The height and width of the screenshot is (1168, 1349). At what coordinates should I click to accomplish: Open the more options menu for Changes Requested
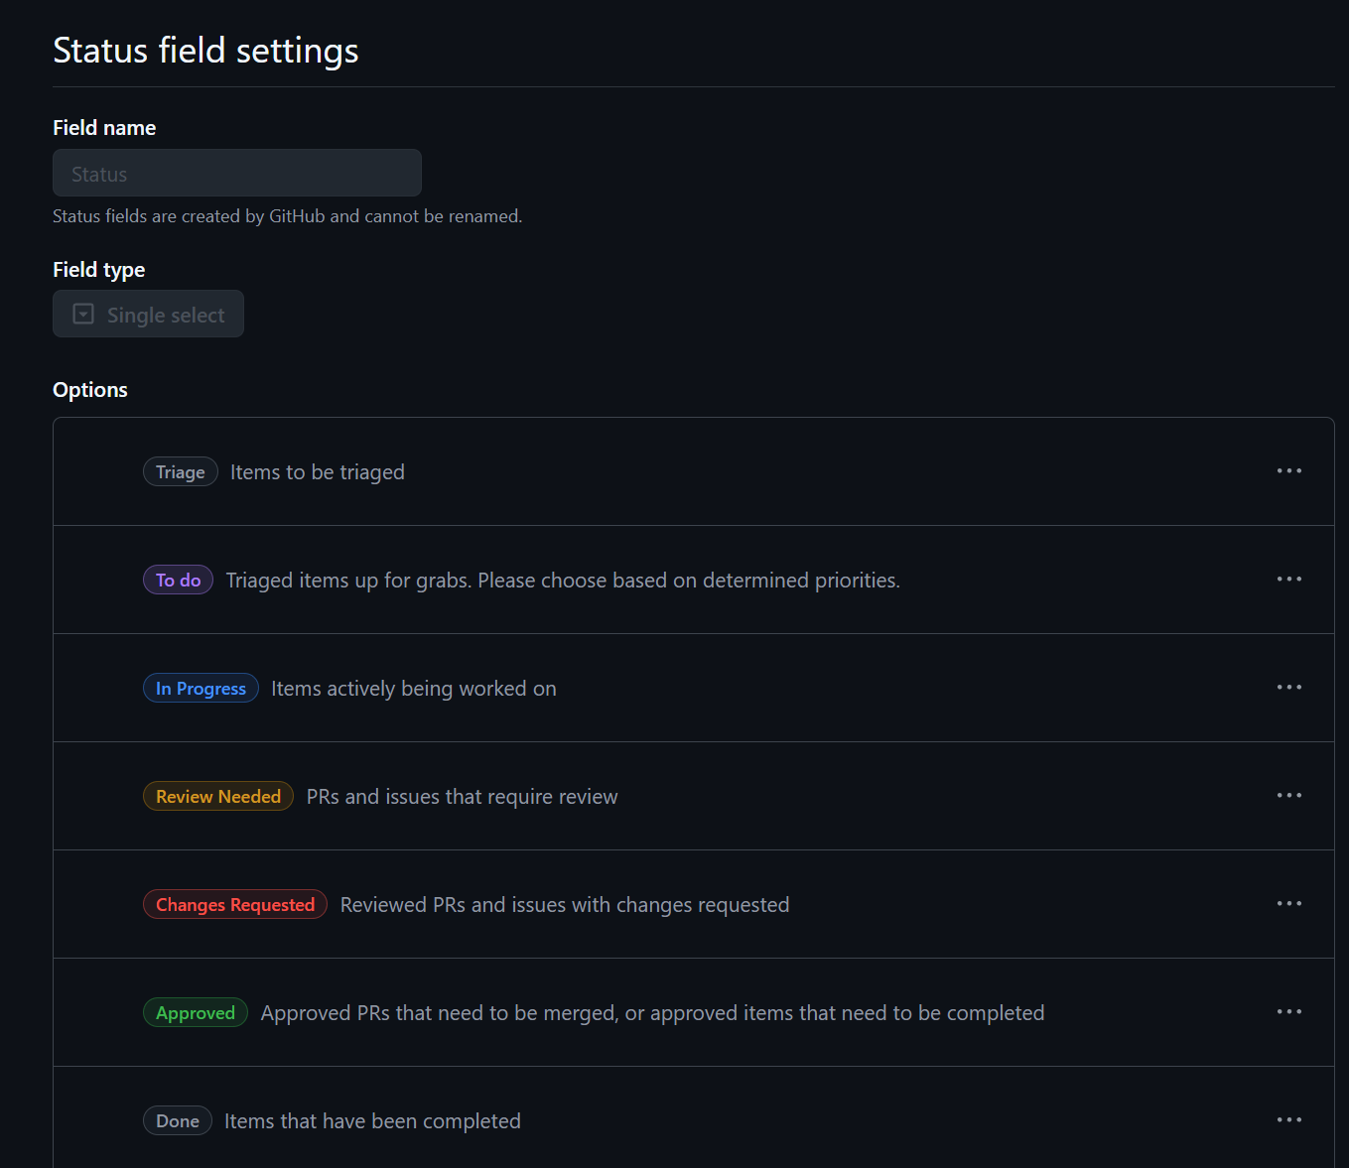[1288, 904]
